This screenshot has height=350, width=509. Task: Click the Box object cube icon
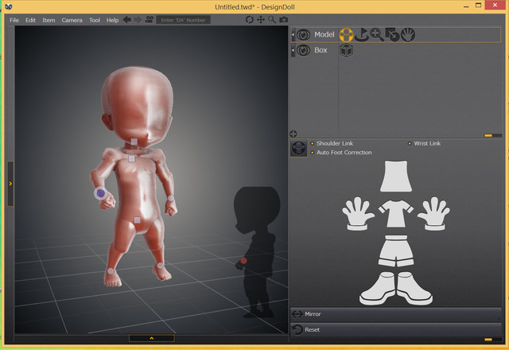pyautogui.click(x=346, y=50)
